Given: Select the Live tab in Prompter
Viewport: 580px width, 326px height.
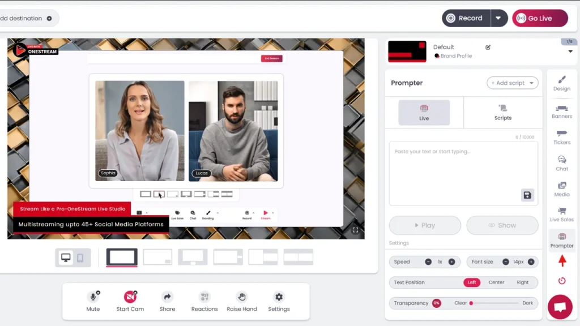Looking at the screenshot, I should (424, 112).
